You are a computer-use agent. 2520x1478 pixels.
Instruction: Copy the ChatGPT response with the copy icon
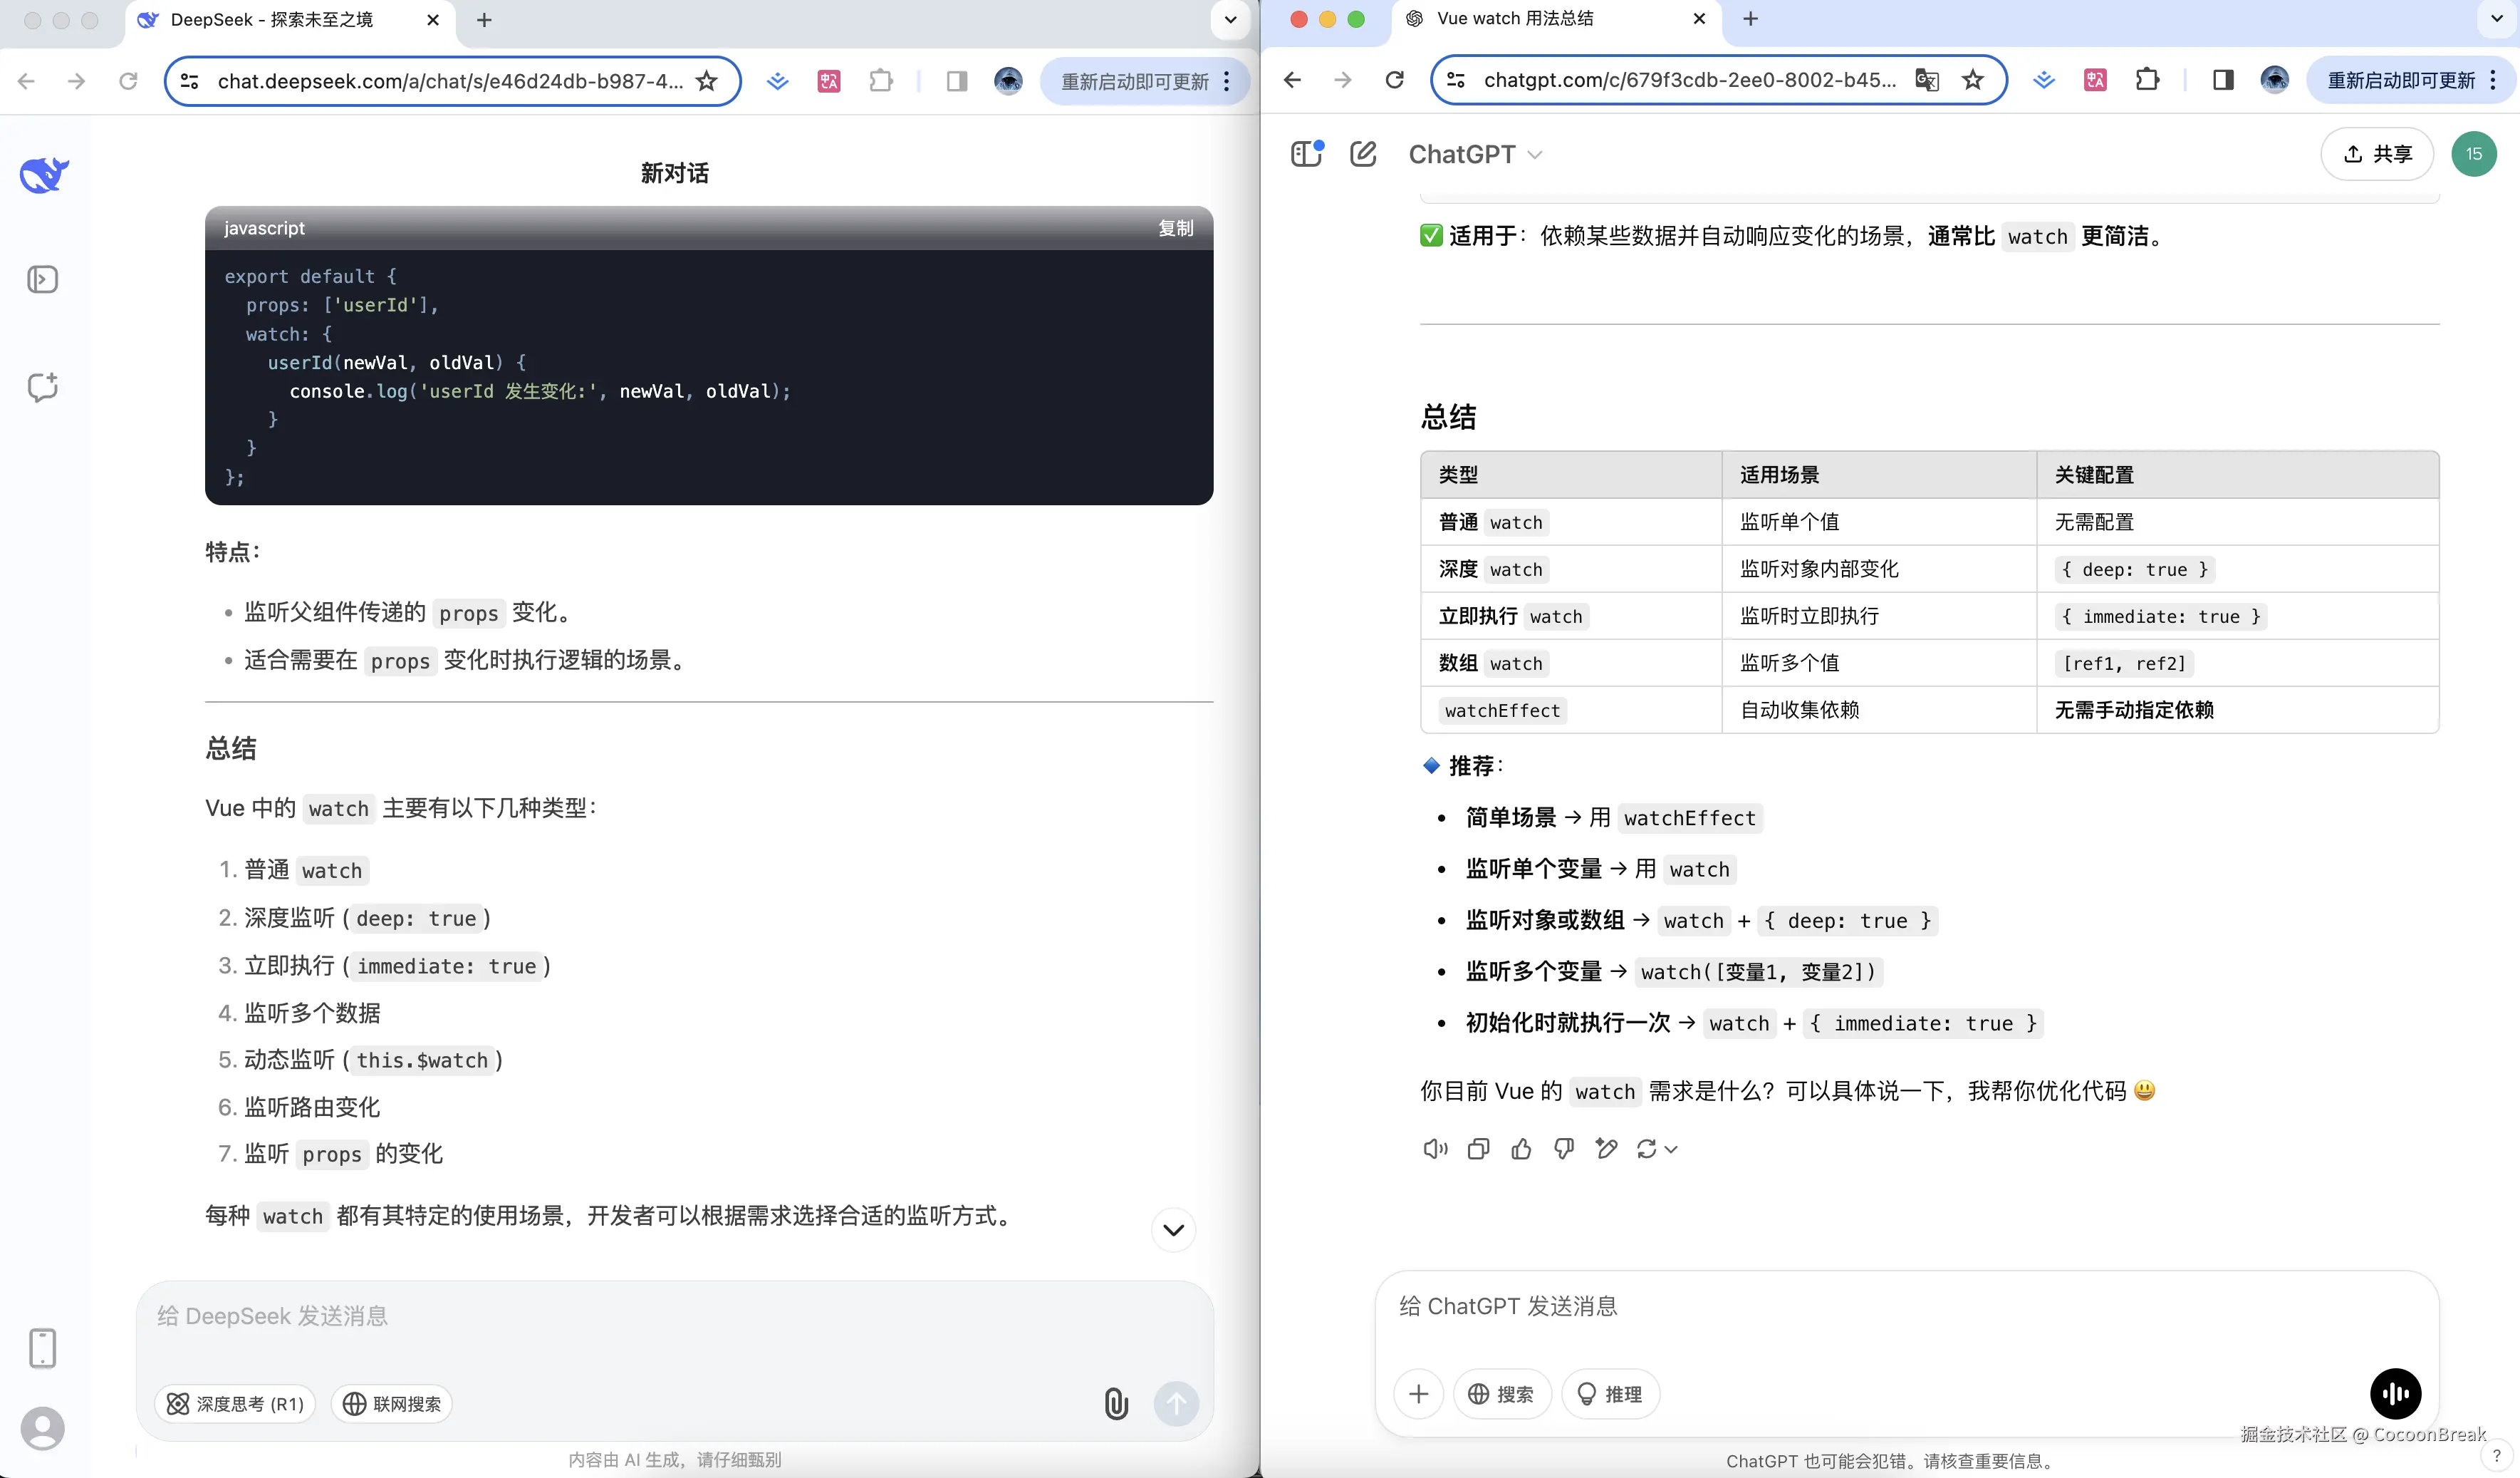pyautogui.click(x=1478, y=1149)
